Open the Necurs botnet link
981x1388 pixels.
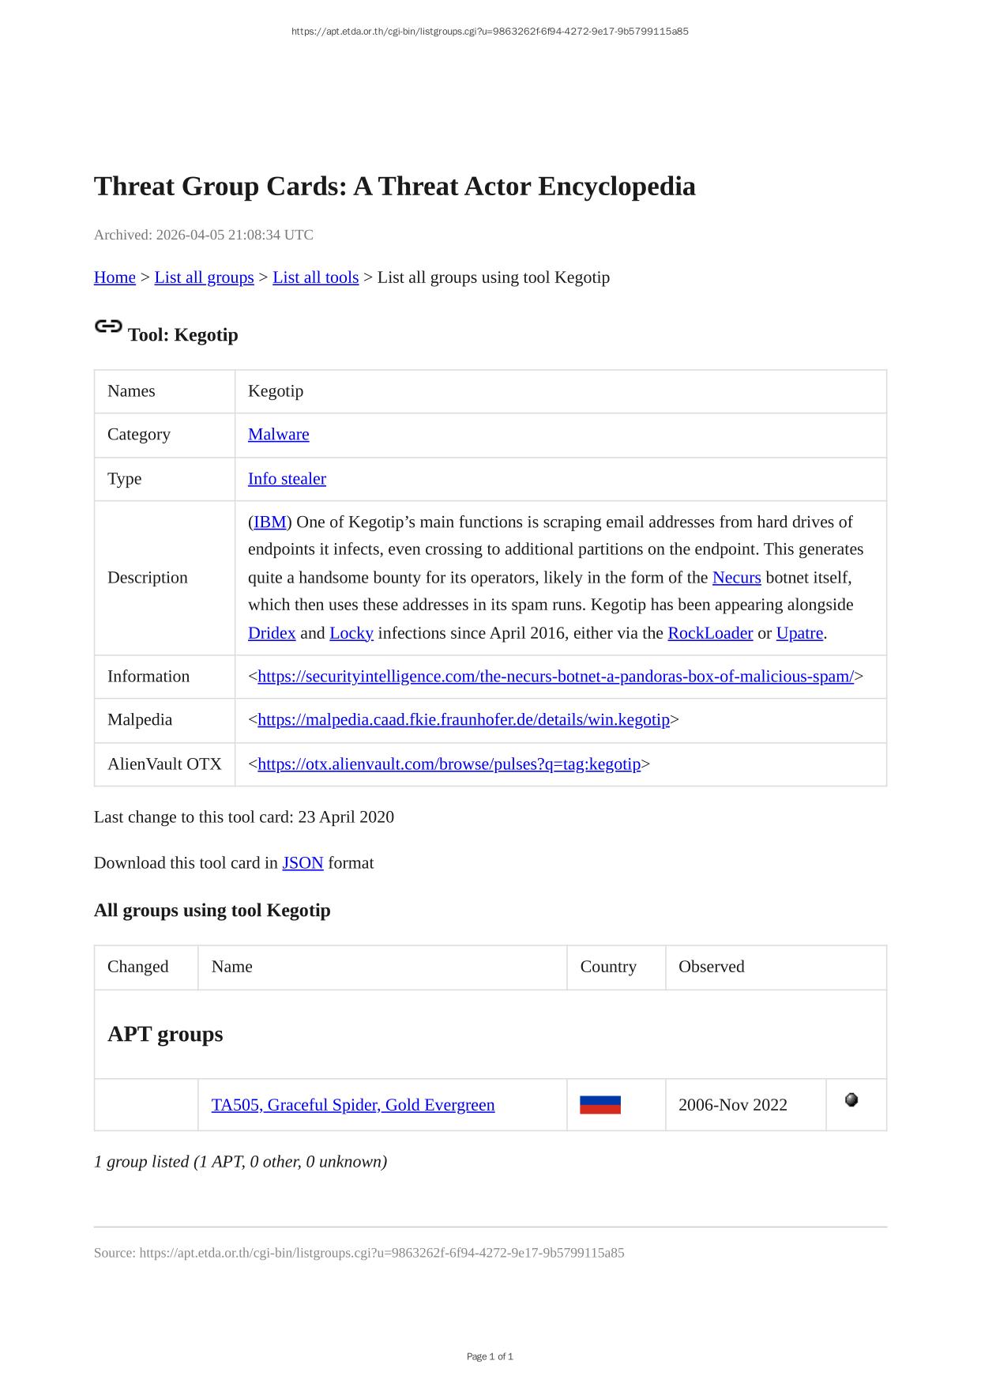coord(736,578)
